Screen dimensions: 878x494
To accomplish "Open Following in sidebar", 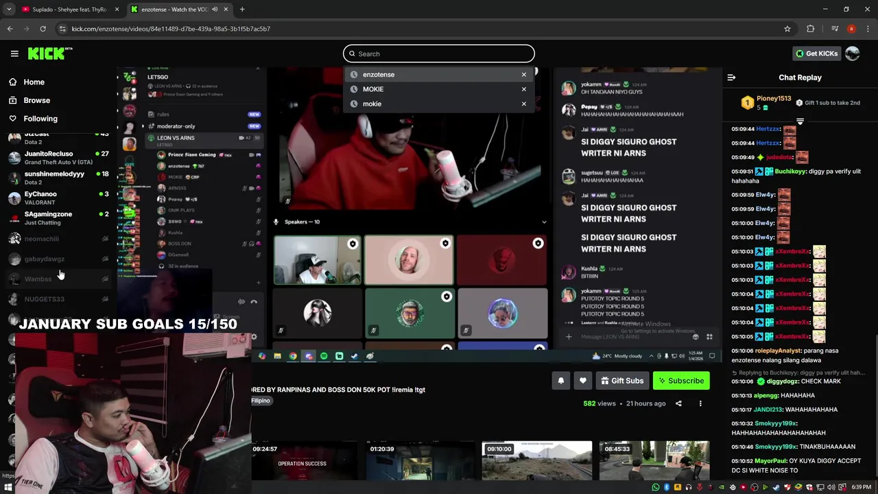I will [40, 119].
